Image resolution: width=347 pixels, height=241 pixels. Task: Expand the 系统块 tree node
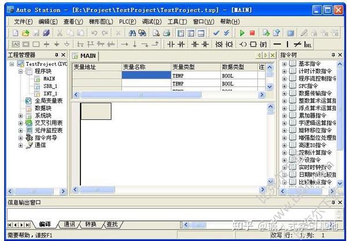pos(21,116)
